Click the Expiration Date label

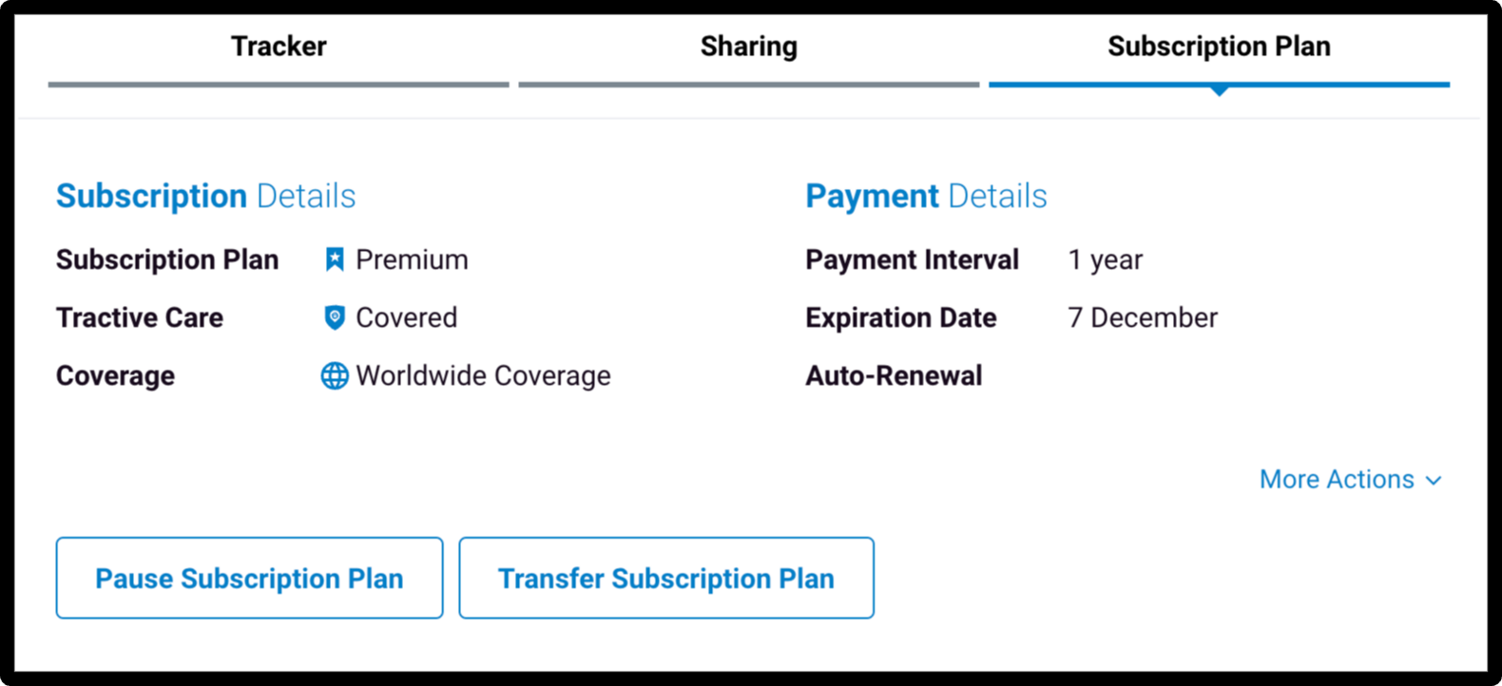click(901, 317)
